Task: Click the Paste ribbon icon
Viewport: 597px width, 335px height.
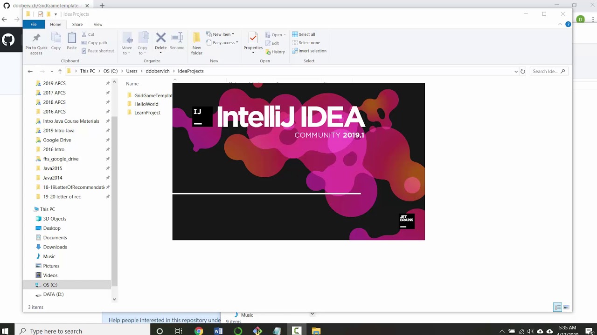Action: click(72, 41)
